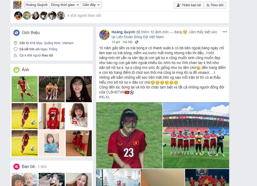Click the Thêm bạn bè button
This screenshot has height=186, width=257.
click(189, 5)
